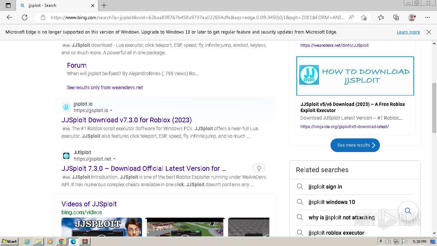Launch Chrome from the taskbar

tap(61, 242)
